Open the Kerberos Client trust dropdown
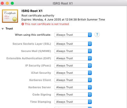The height and width of the screenshot is (108, 127). click(x=73, y=80)
